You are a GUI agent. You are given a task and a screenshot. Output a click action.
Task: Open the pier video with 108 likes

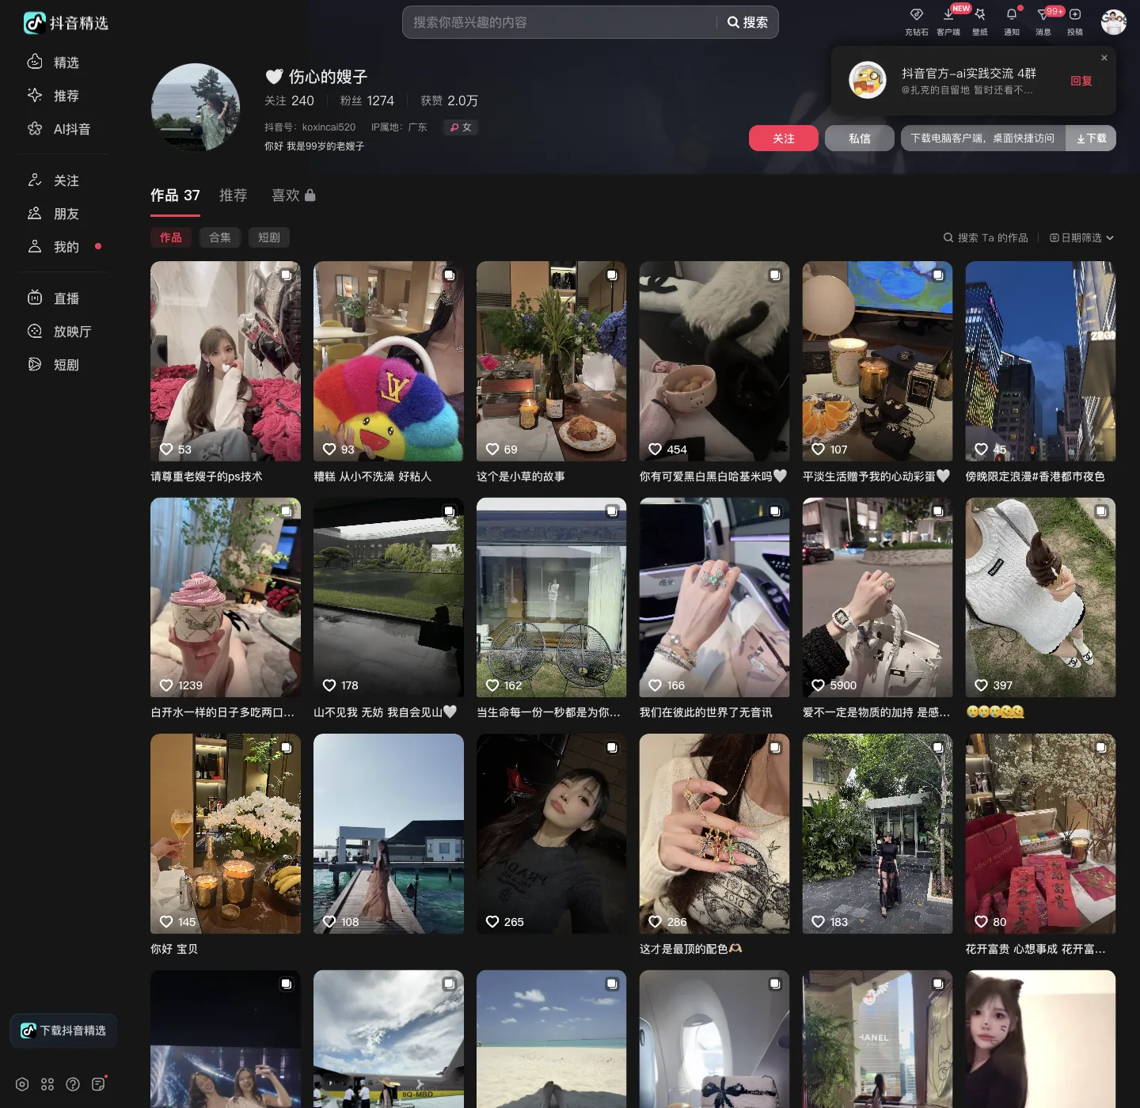pyautogui.click(x=389, y=833)
